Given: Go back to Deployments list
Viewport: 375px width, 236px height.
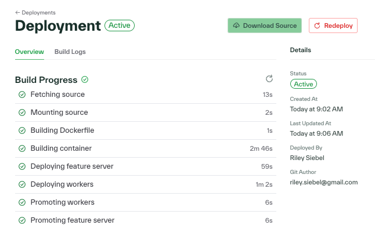Looking at the screenshot, I should (35, 13).
